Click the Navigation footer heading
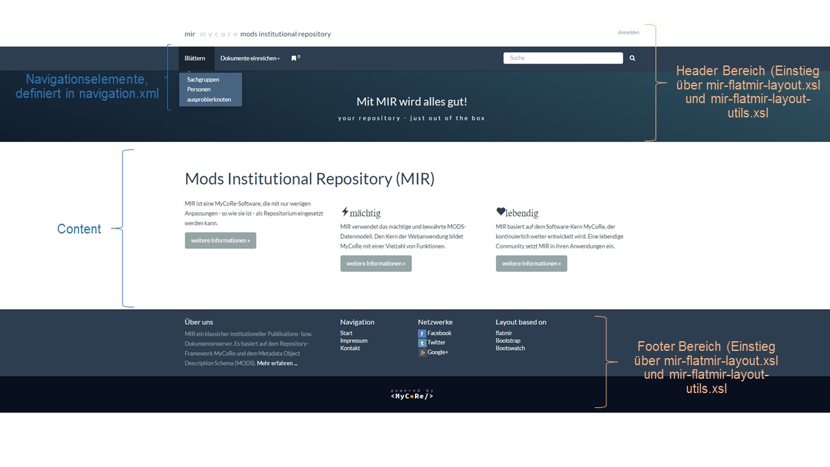This screenshot has width=830, height=467. click(357, 322)
